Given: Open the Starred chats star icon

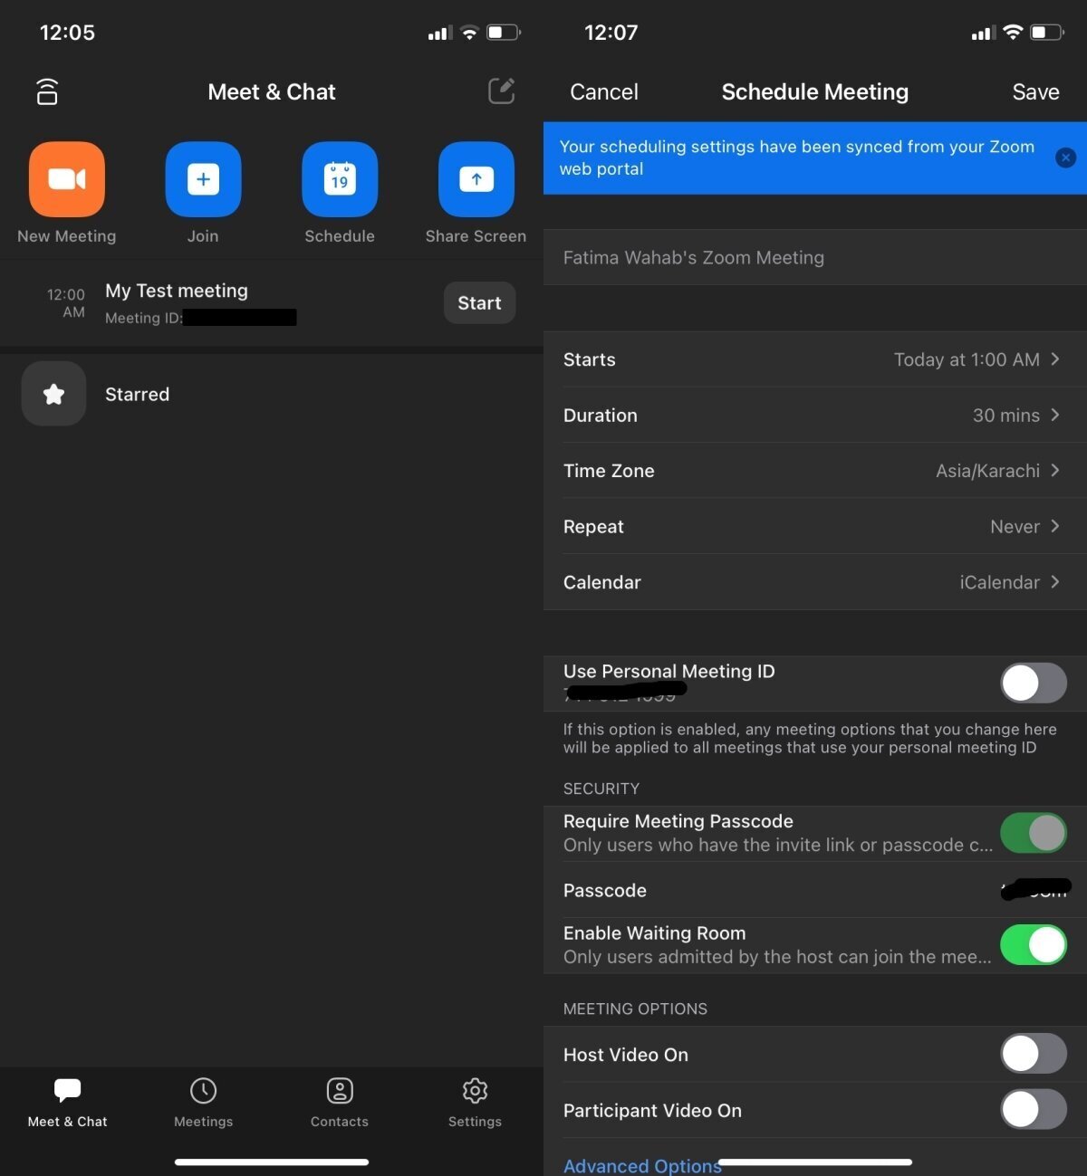Looking at the screenshot, I should [53, 394].
